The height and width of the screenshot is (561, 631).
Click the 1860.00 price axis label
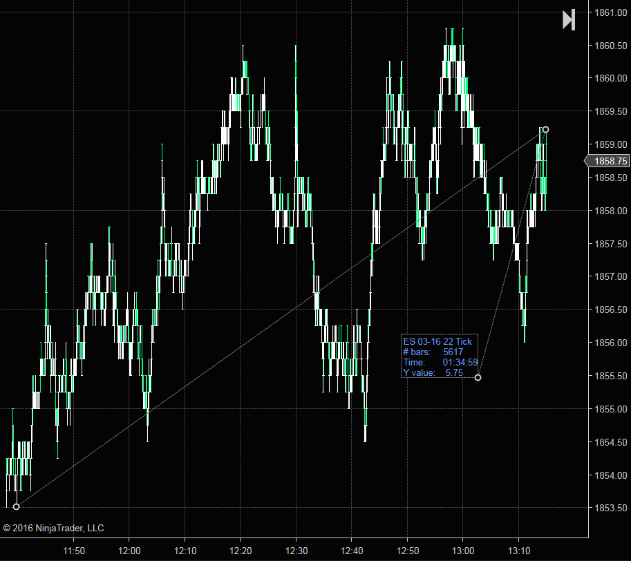point(610,78)
